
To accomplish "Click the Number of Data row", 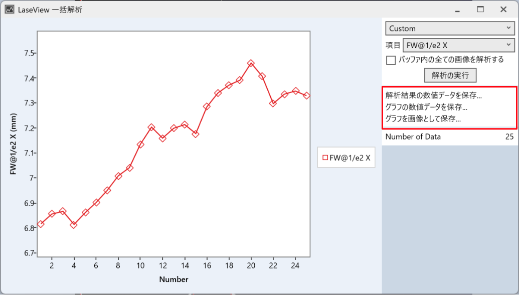I will 449,136.
